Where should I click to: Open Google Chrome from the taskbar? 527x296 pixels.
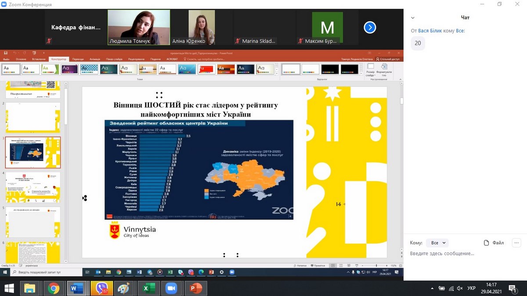(x=54, y=288)
